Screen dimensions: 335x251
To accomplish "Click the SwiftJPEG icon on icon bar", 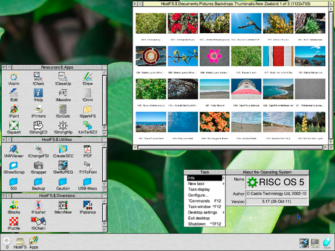I will (304, 243).
